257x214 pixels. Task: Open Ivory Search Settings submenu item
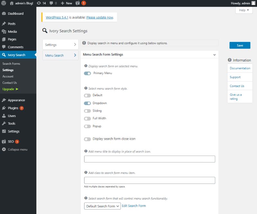point(8,70)
